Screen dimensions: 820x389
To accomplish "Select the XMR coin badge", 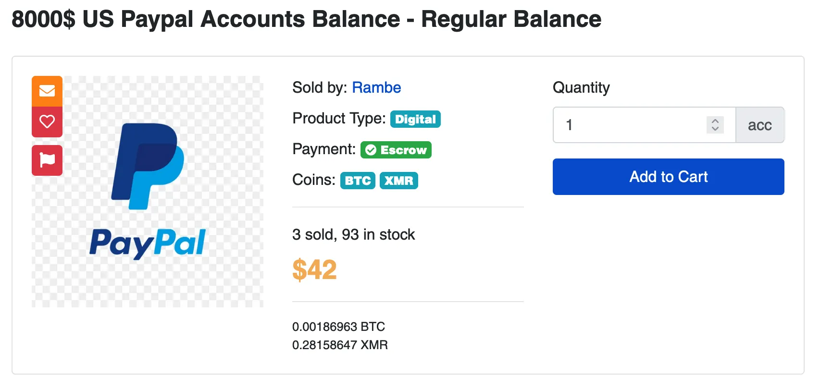I will (x=398, y=181).
